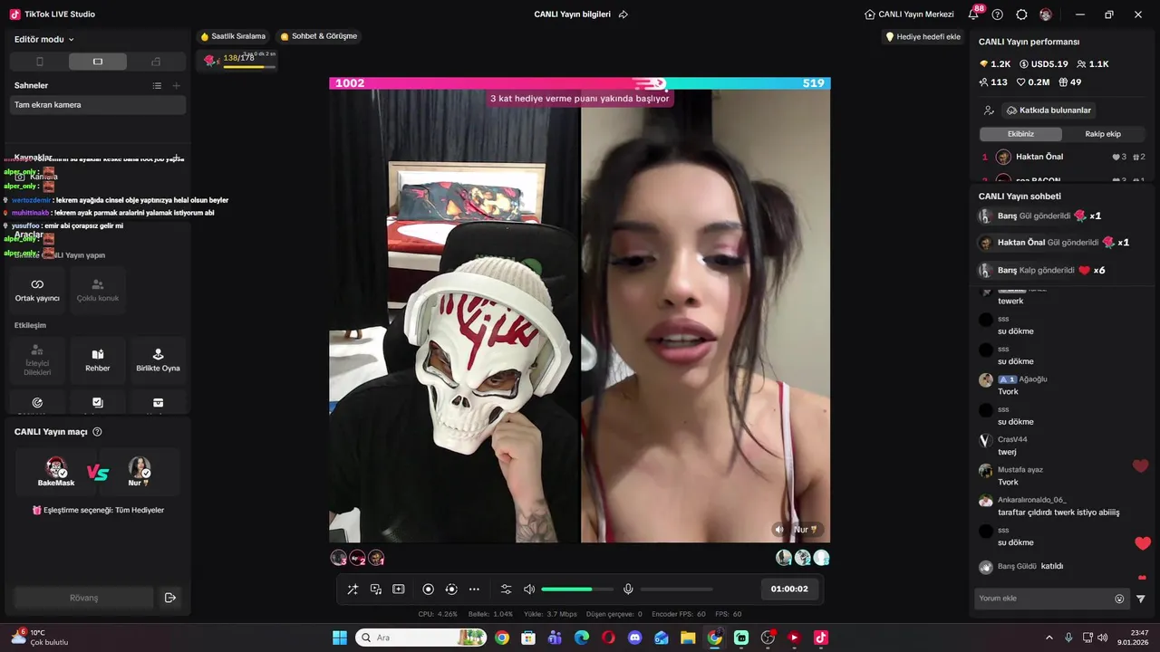Image resolution: width=1160 pixels, height=652 pixels.
Task: Click the info icon beside CANLI Yayın maçı
Action: click(x=97, y=432)
